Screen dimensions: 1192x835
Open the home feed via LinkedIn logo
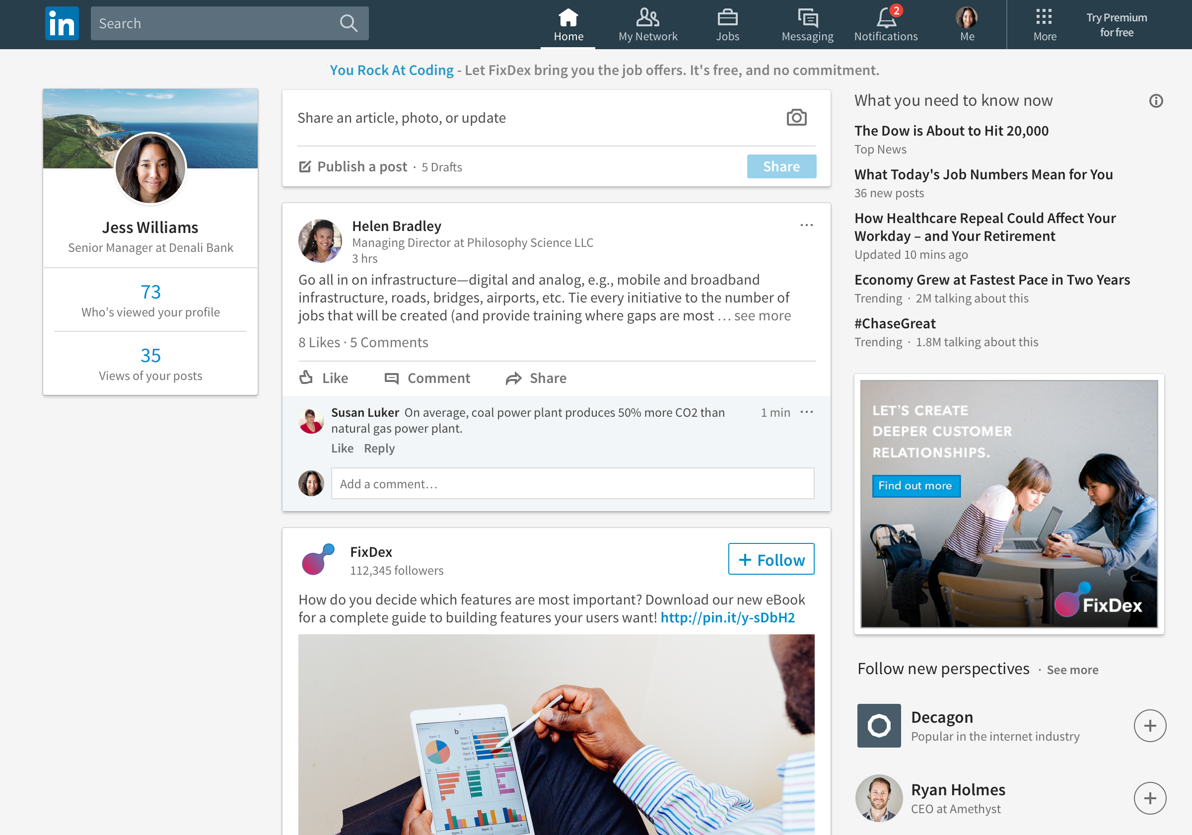click(x=62, y=23)
